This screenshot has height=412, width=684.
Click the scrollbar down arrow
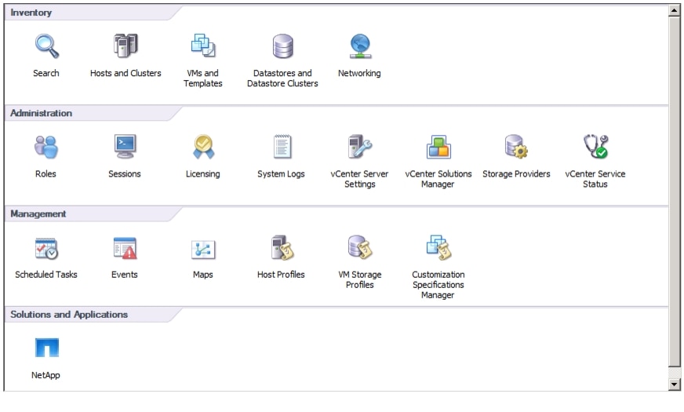pos(675,385)
